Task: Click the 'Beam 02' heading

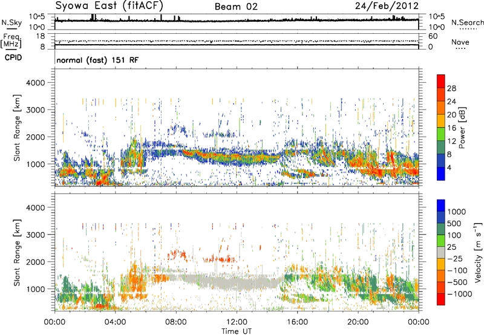Action: pyautogui.click(x=236, y=7)
